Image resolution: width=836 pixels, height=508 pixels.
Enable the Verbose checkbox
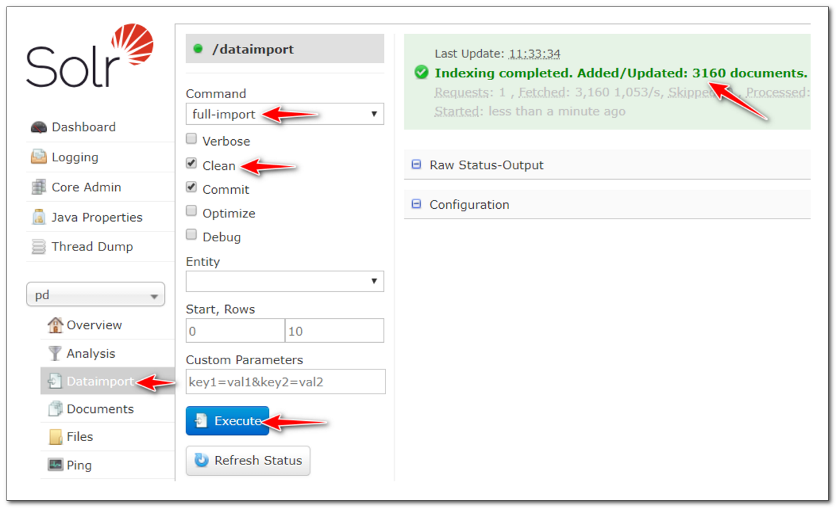coord(191,139)
